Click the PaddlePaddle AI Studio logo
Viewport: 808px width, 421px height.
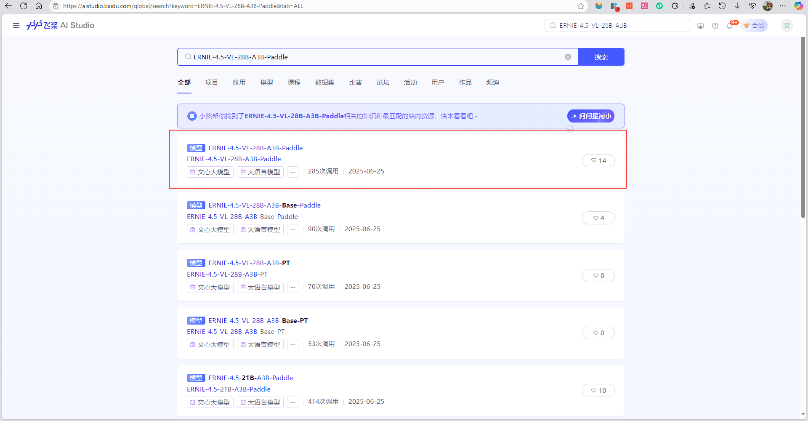(60, 25)
